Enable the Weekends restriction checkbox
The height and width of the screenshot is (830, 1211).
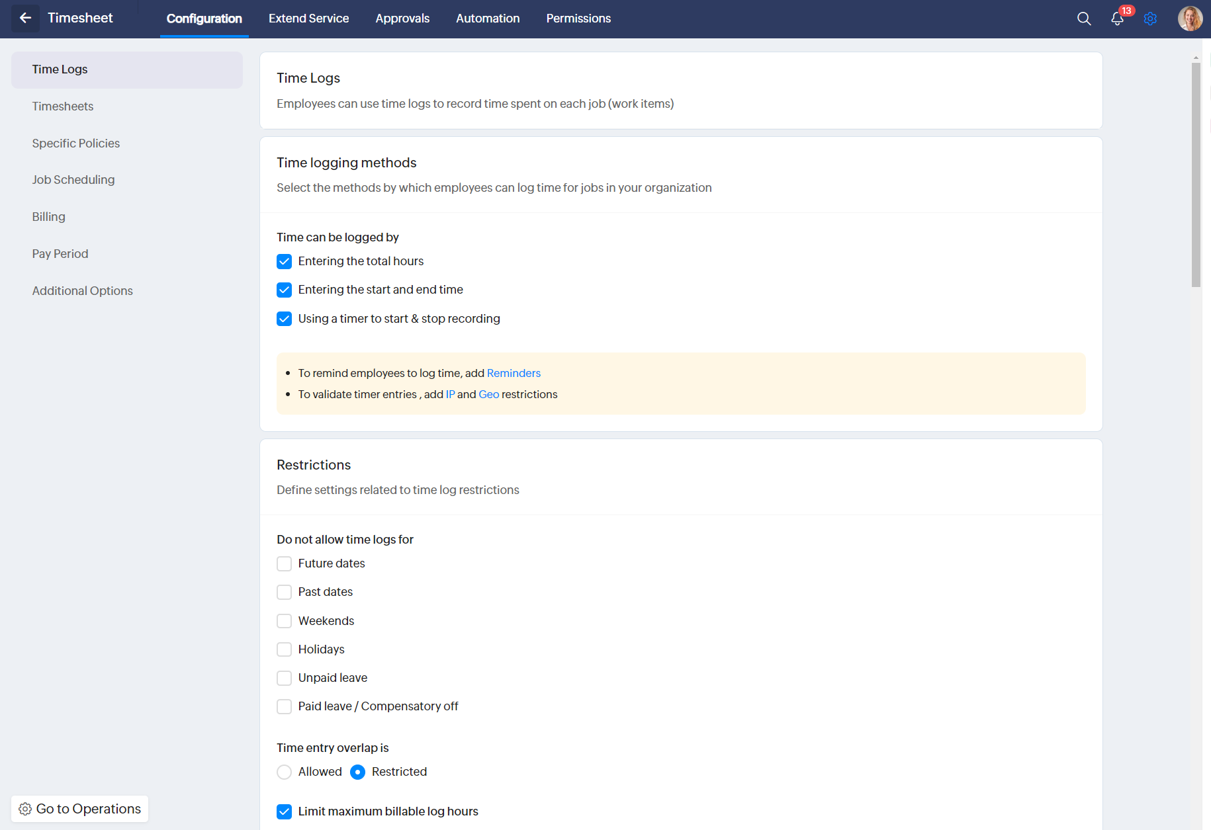(285, 621)
